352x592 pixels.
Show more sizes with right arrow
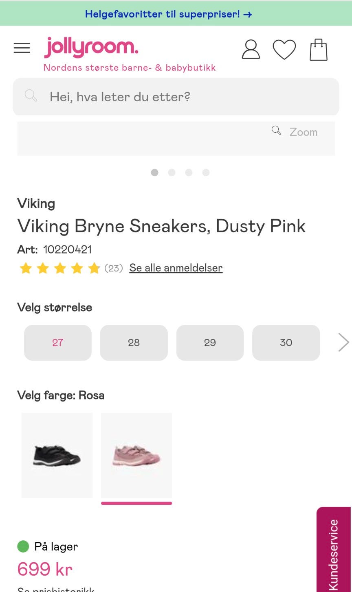point(343,343)
